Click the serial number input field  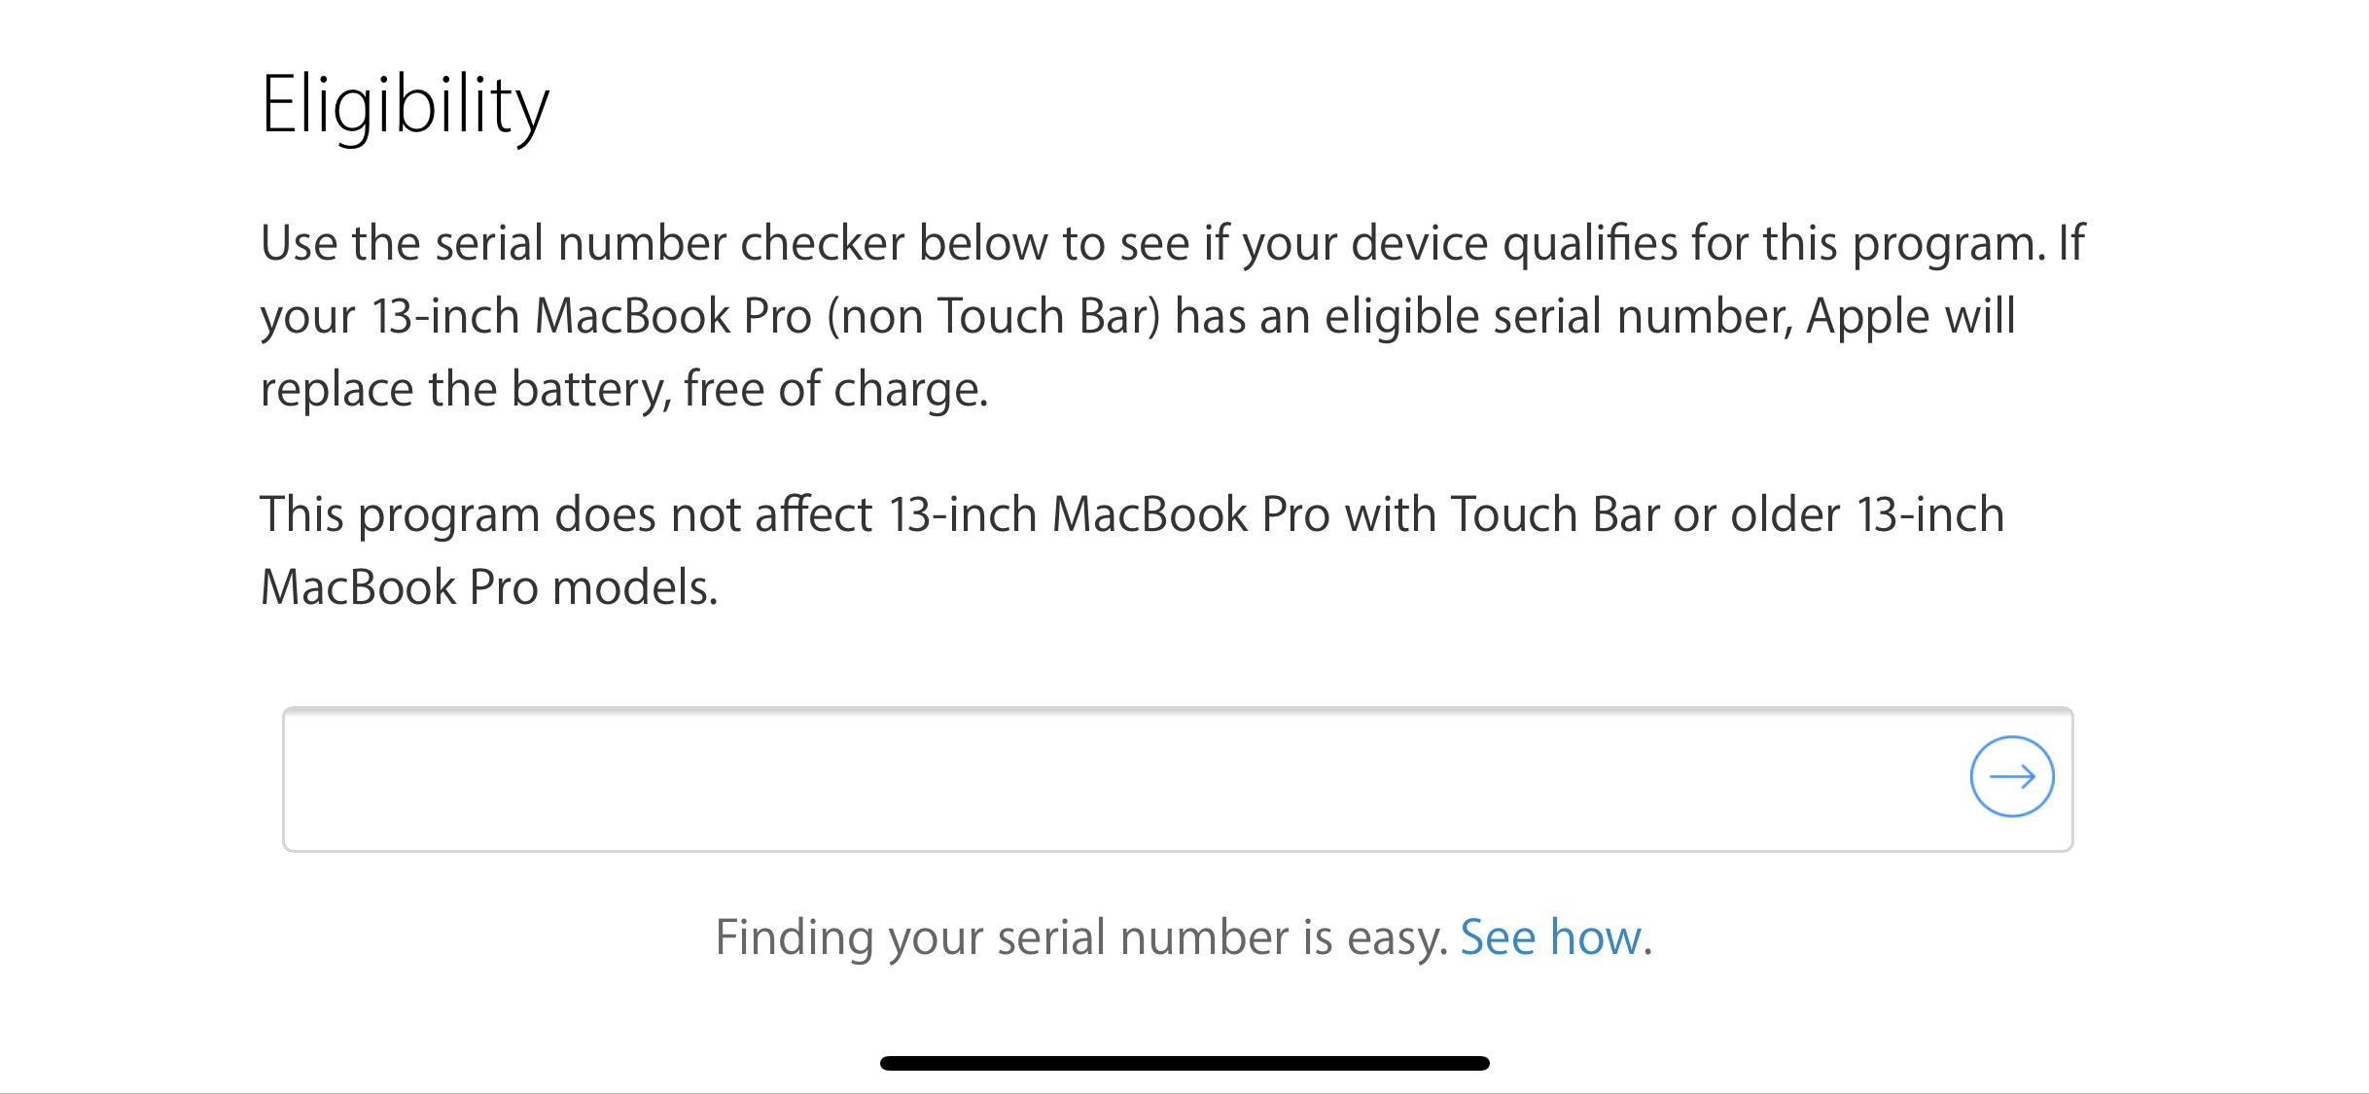(1118, 780)
